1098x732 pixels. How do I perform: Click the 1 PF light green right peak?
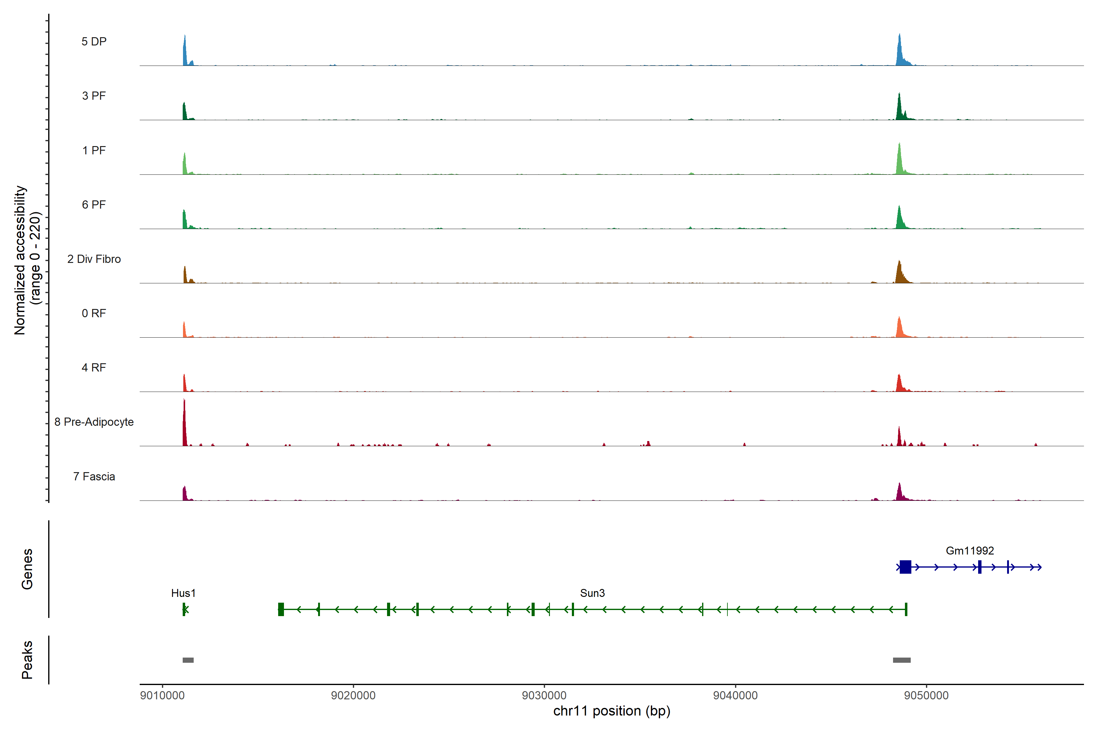(x=899, y=163)
